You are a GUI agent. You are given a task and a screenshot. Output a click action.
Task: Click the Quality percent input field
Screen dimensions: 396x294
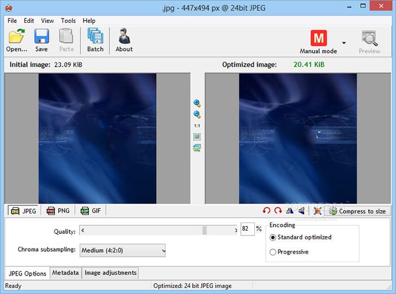247,229
